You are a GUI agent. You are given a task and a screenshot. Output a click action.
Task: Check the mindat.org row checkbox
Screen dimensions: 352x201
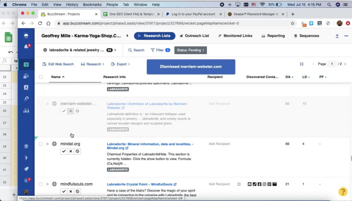pyautogui.click(x=40, y=144)
